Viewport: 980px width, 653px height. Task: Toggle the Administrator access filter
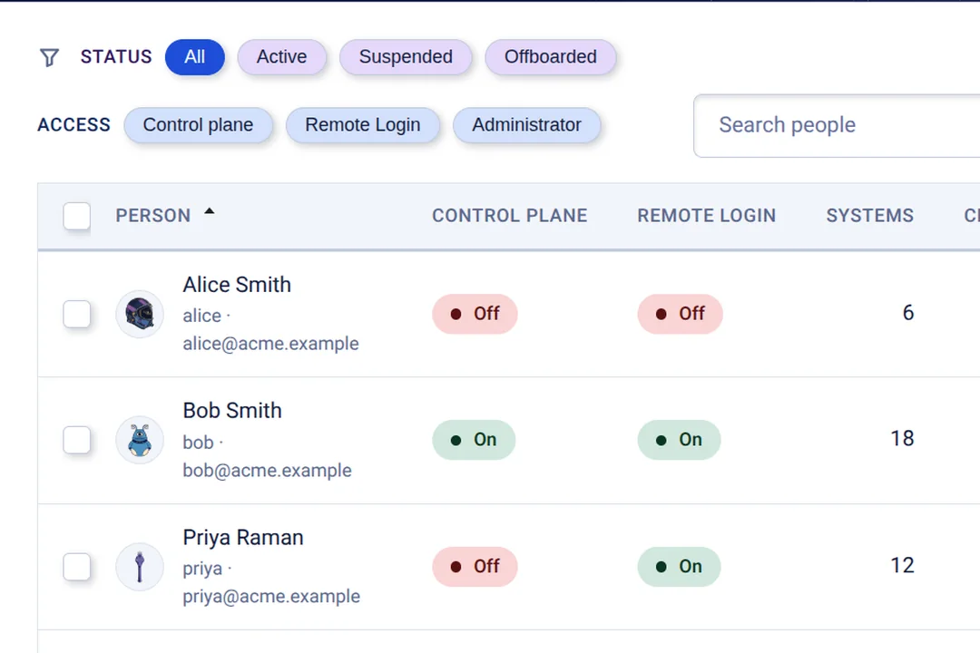[x=527, y=125]
